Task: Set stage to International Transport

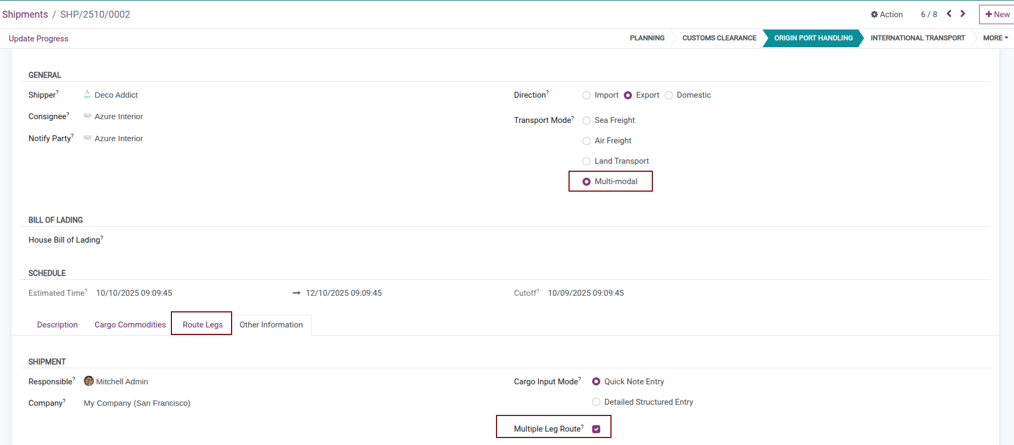Action: click(917, 38)
